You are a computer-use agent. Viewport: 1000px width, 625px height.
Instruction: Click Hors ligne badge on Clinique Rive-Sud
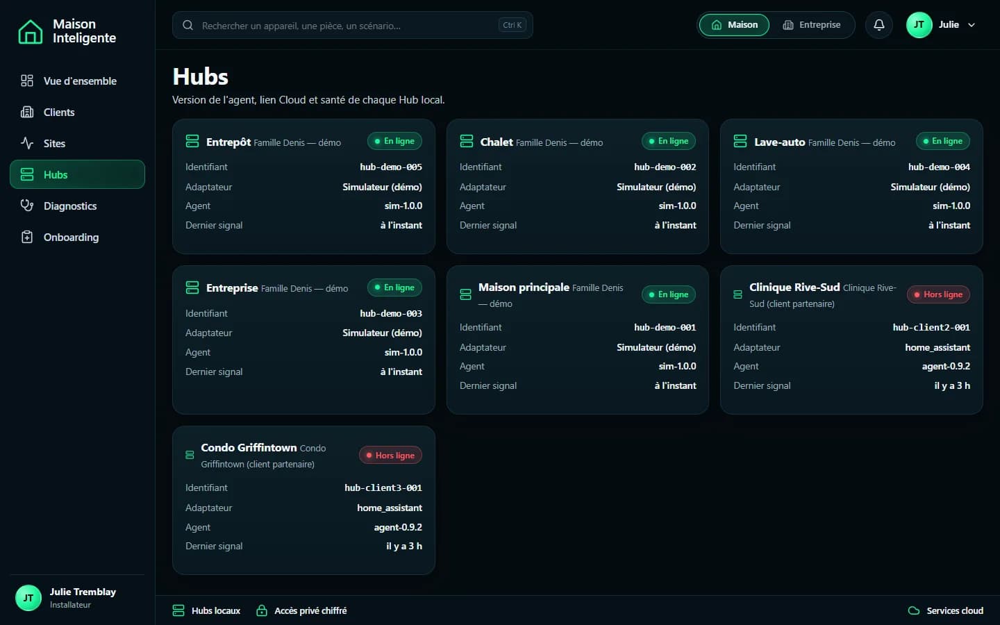tap(938, 294)
